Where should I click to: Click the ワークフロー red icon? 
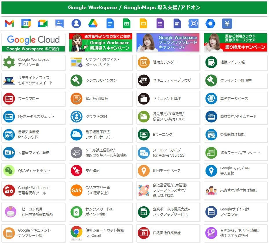[9, 99]
